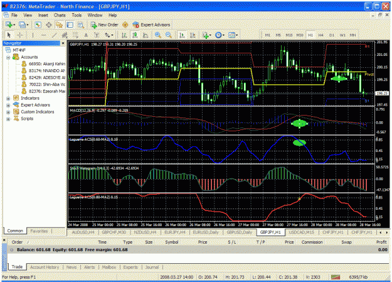Zoom in on the chart
The height and width of the screenshot is (282, 392).
click(158, 35)
